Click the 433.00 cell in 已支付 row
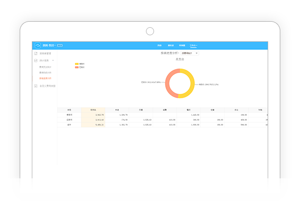This screenshot has width=300, height=201. click(x=165, y=120)
